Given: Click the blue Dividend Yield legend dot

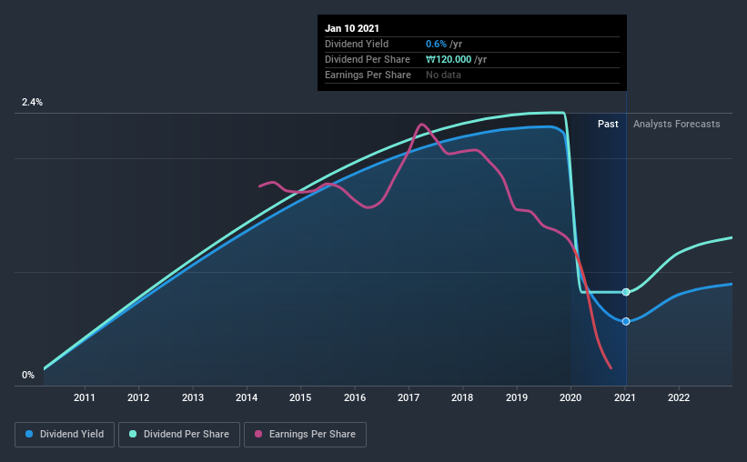Looking at the screenshot, I should click(29, 434).
